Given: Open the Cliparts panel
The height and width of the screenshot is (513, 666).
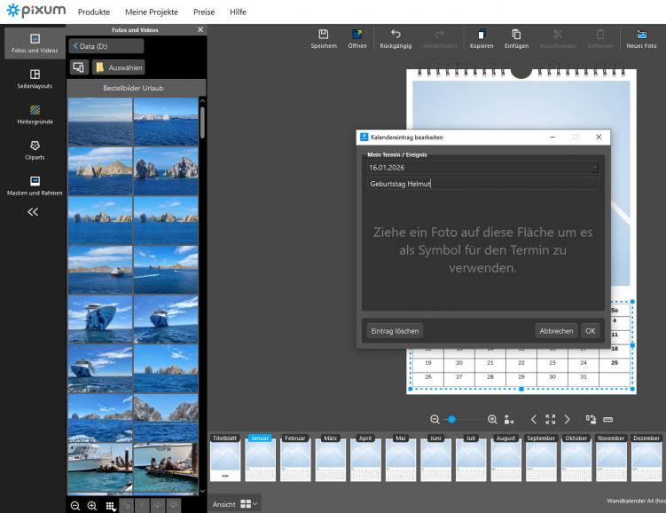Looking at the screenshot, I should (x=35, y=146).
